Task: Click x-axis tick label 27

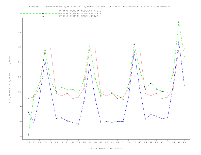Action: 78,142
